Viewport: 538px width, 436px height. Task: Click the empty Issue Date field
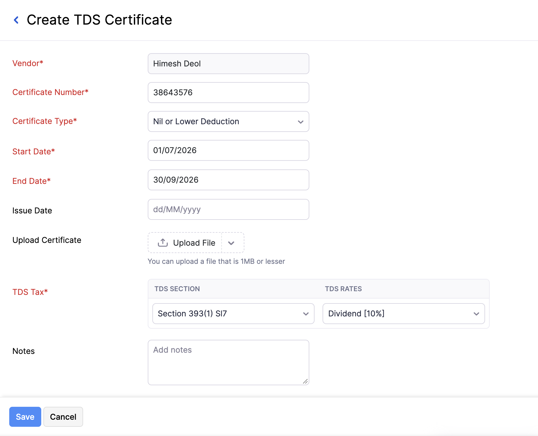[228, 209]
